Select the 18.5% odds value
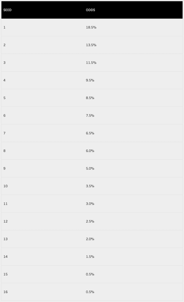Image resolution: width=184 pixels, height=302 pixels. (x=91, y=27)
